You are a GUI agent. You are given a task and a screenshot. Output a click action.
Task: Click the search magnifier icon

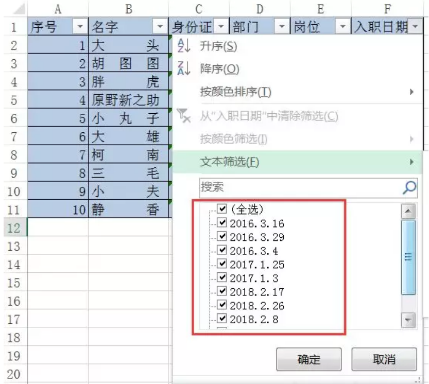[409, 187]
